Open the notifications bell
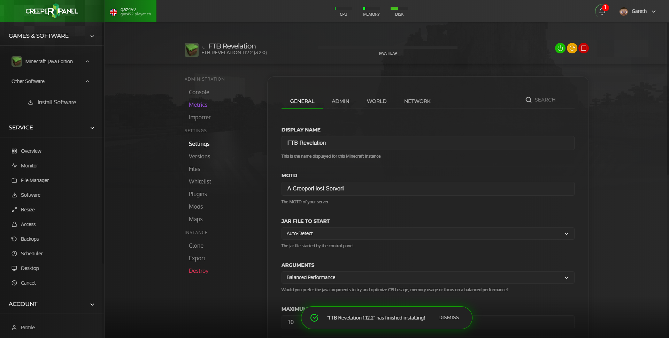The width and height of the screenshot is (669, 338). (x=602, y=12)
